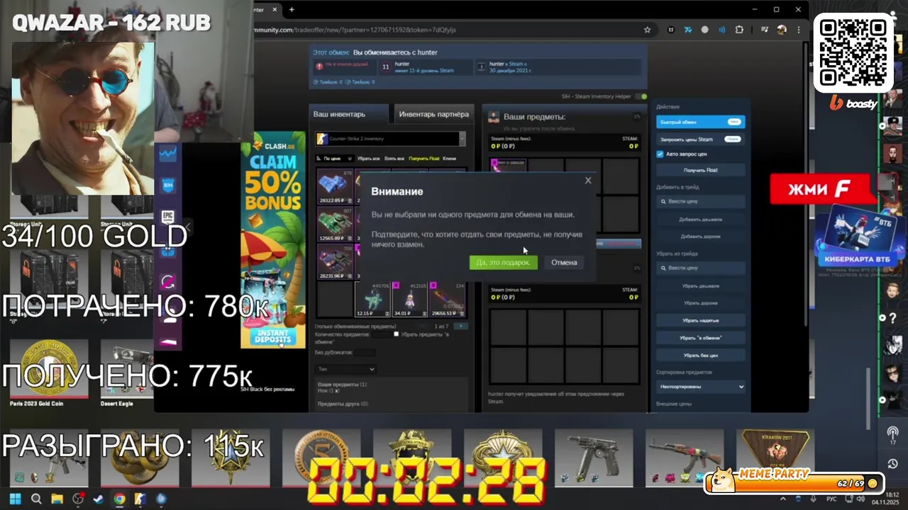Click the chart icon in extension sidebar
Image resolution: width=908 pixels, height=510 pixels.
click(168, 153)
